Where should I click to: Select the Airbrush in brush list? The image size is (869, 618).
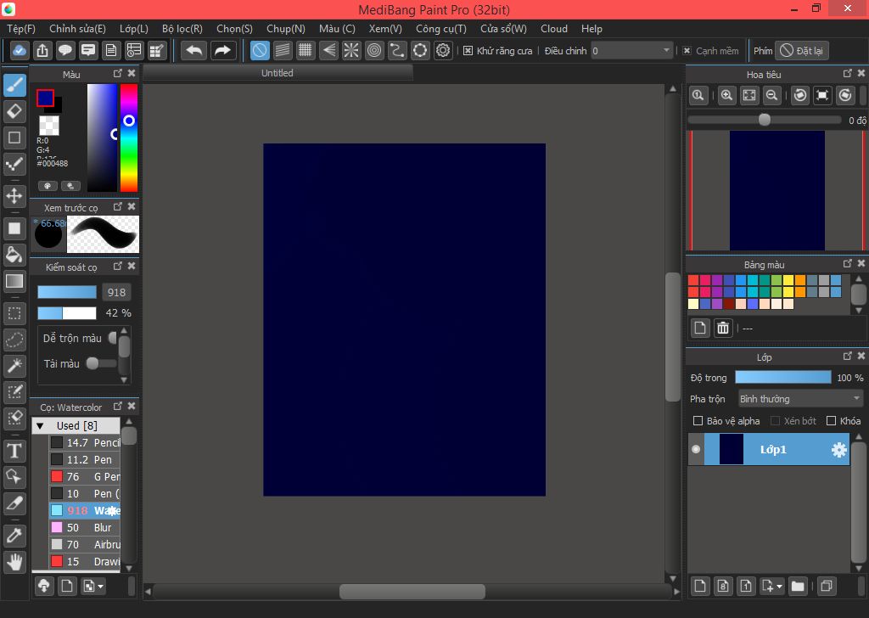[85, 544]
